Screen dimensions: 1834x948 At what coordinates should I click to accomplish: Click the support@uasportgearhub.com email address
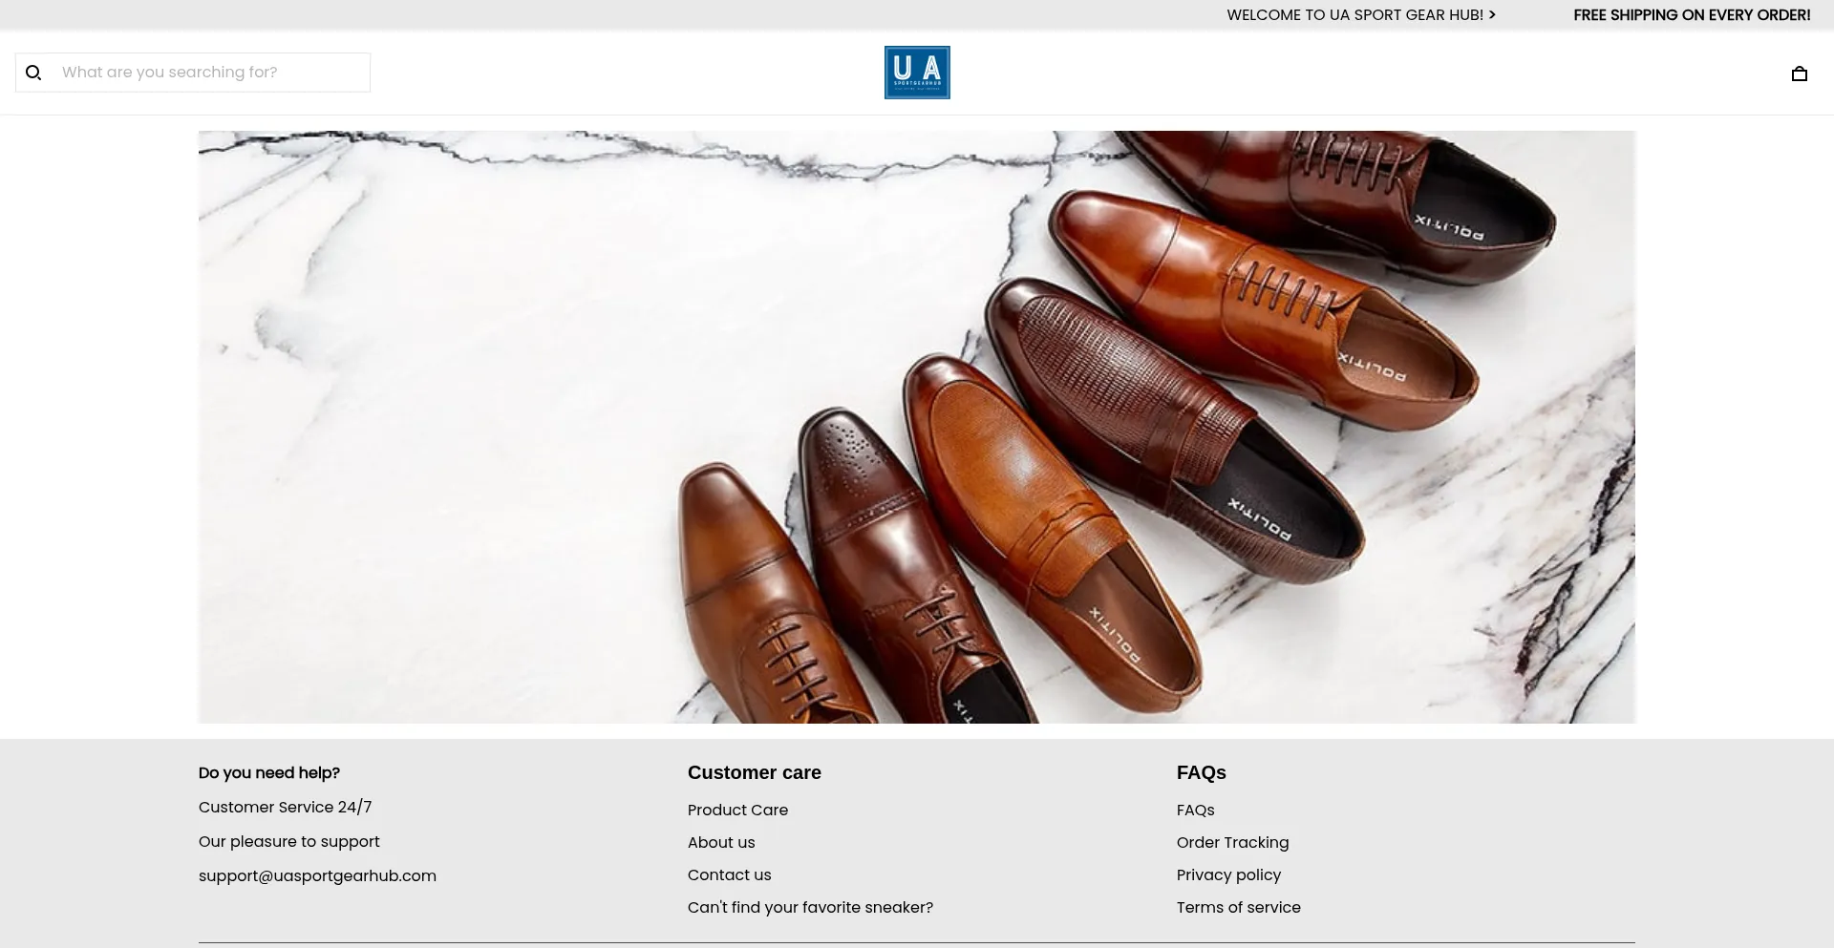(317, 875)
